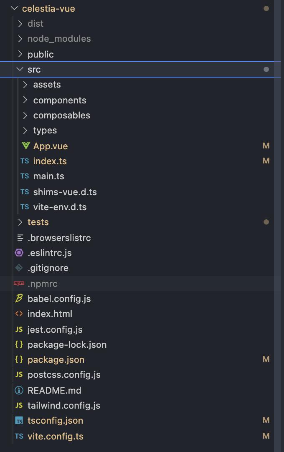
Task: Open vite.config.ts file
Action: click(56, 436)
